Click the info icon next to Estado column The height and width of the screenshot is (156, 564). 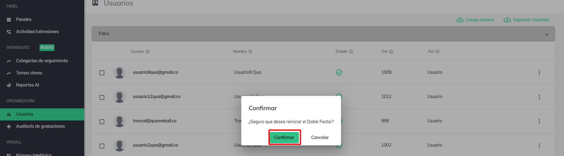pyautogui.click(x=351, y=51)
